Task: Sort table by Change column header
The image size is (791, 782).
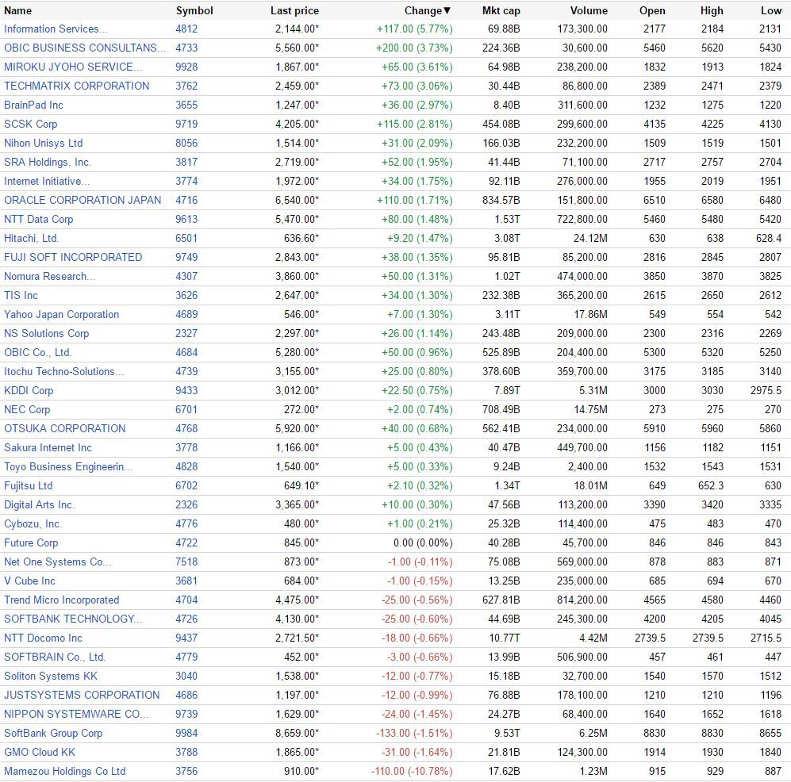Action: tap(428, 10)
